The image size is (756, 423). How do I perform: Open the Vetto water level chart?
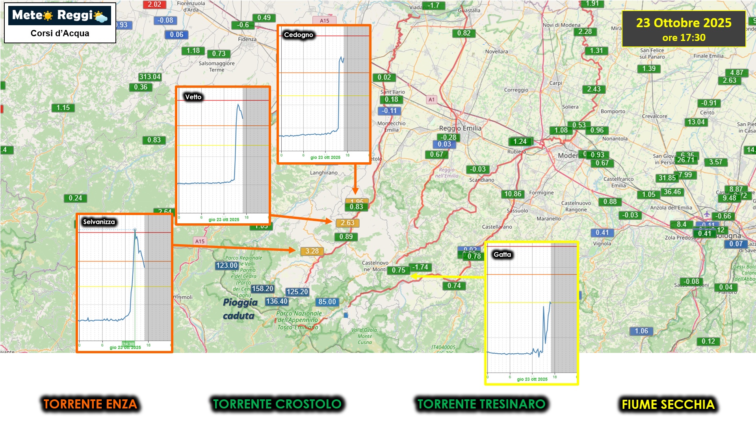pos(223,156)
